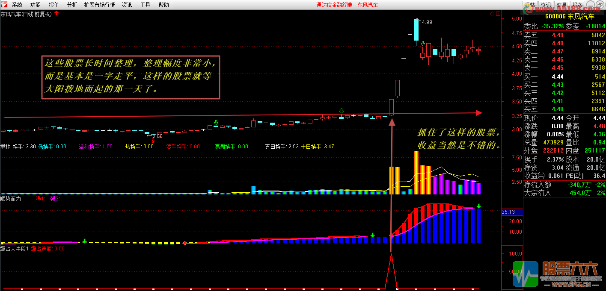Viewport: 606px width, 291px height.
Task: Open the 帮助 menu
Action: 164,5
